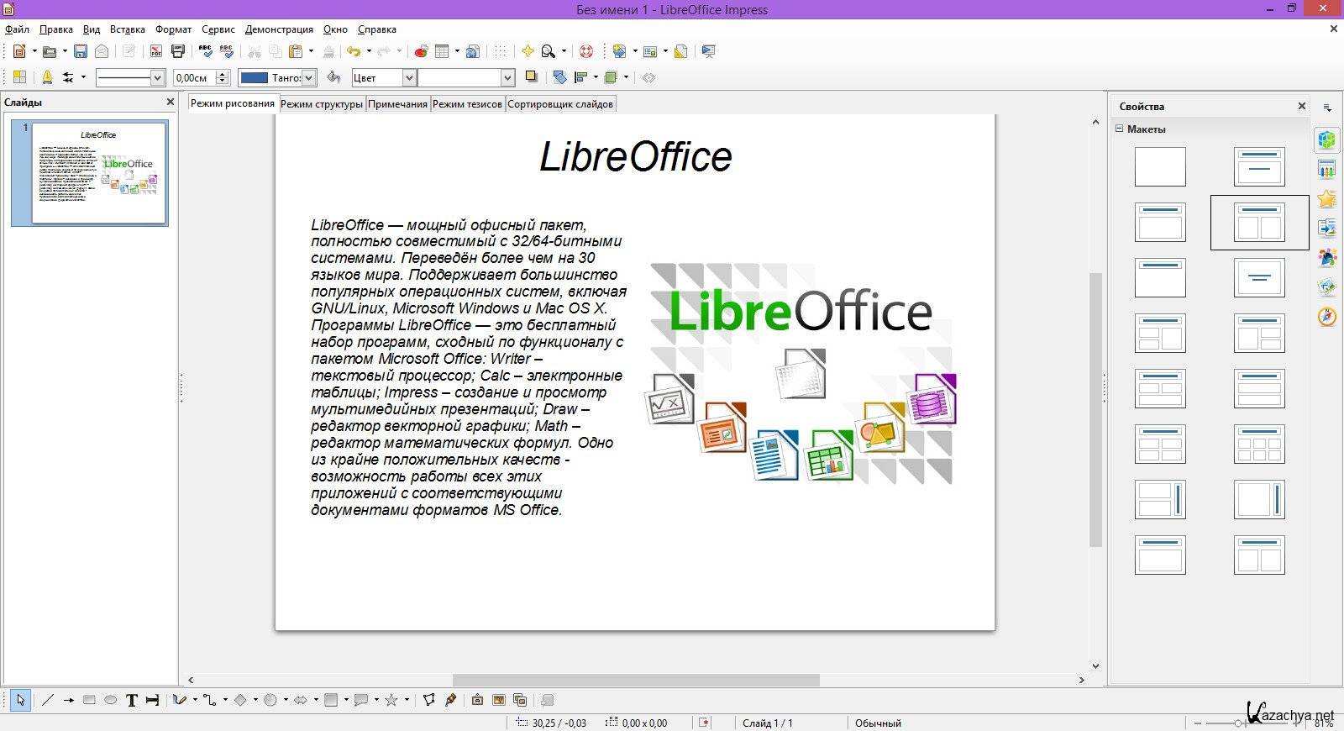This screenshot has width=1344, height=731.
Task: Open the Сервис menu
Action: tap(218, 29)
